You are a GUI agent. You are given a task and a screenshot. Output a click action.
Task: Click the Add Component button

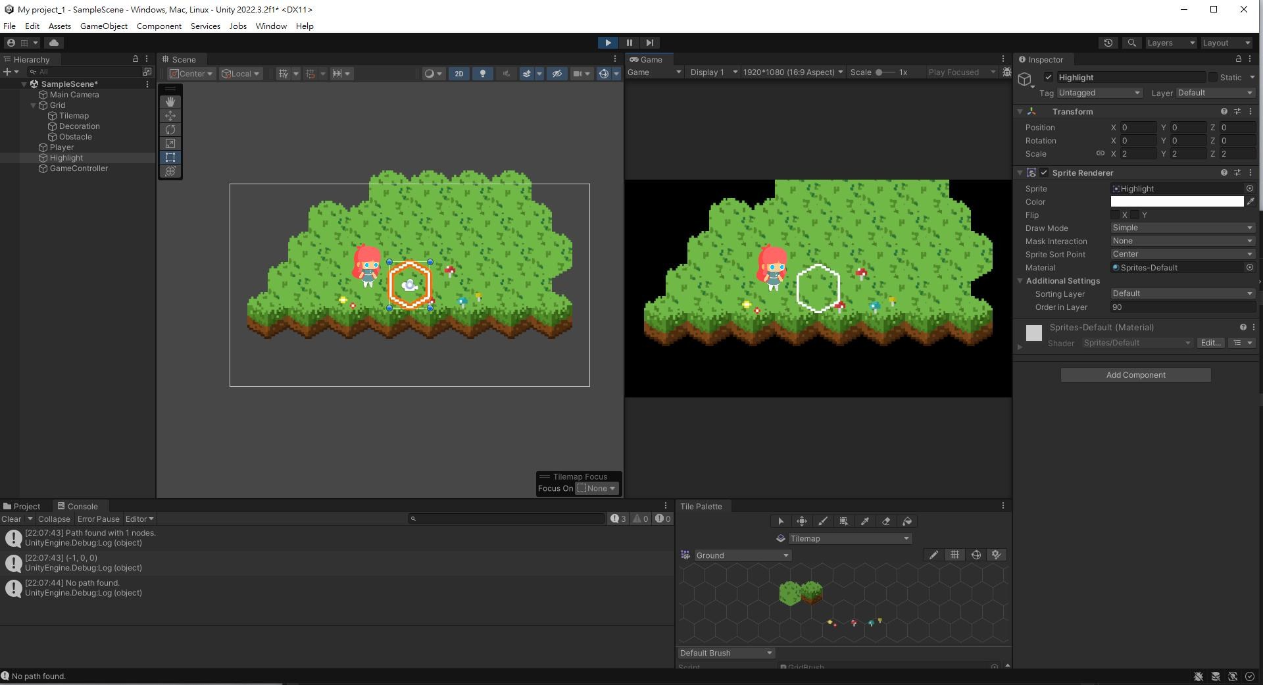click(x=1135, y=375)
